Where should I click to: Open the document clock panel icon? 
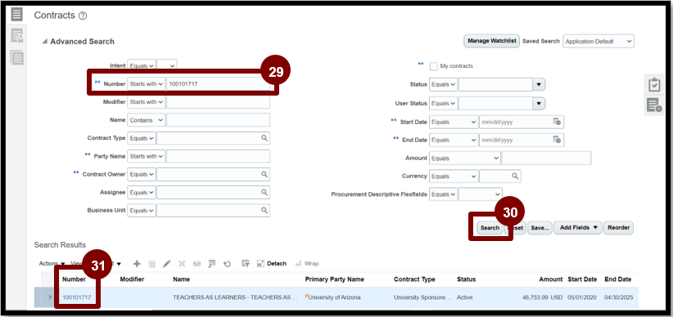pyautogui.click(x=654, y=105)
